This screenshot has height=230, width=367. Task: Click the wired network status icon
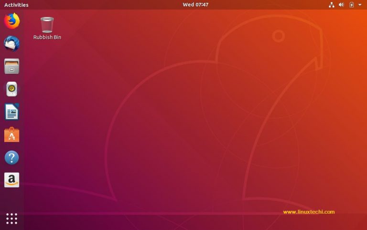[x=332, y=5]
